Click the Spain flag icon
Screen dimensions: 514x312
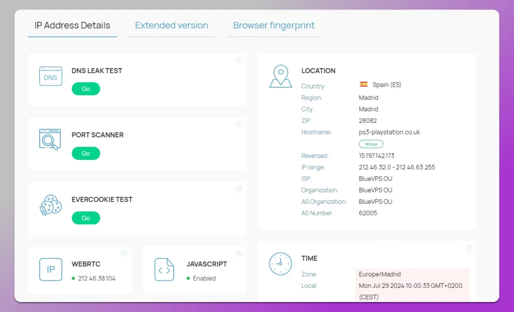coord(363,84)
